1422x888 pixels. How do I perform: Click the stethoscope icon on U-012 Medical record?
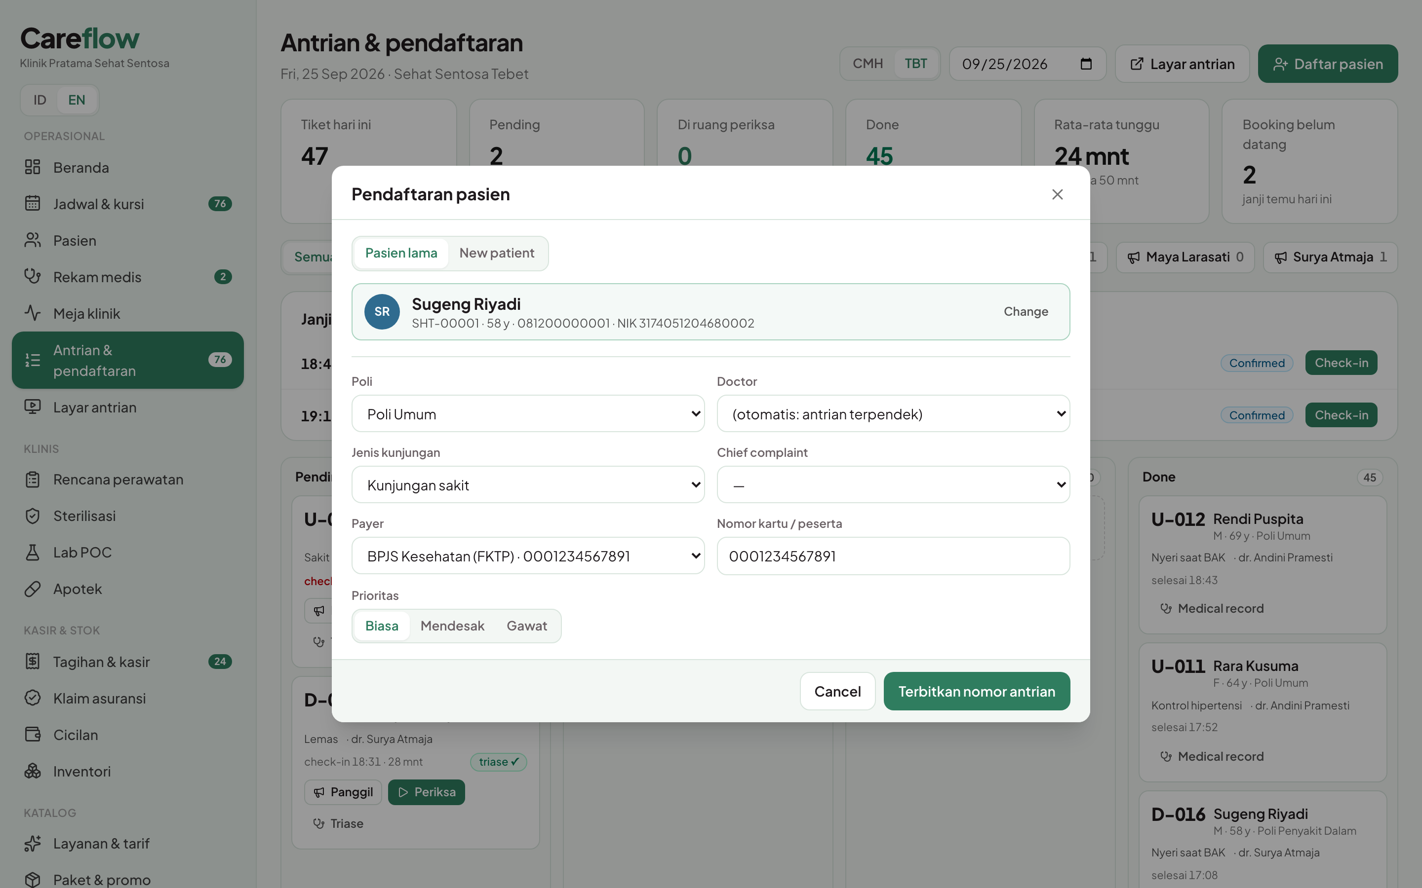[1166, 608]
